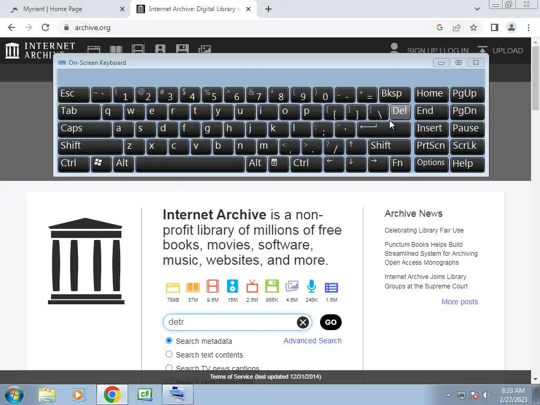540x405 pixels.
Task: Show hidden system tray icons arrow
Action: tap(448, 395)
